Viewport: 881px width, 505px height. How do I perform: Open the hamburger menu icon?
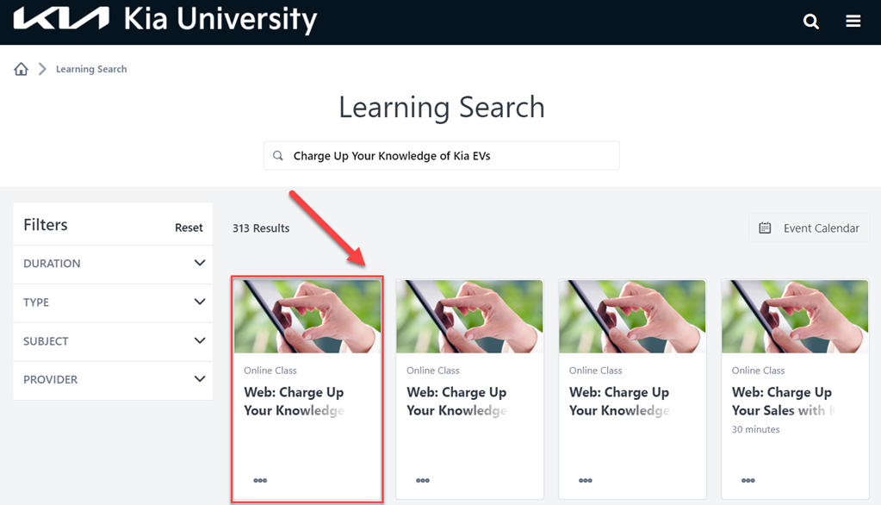pyautogui.click(x=853, y=22)
